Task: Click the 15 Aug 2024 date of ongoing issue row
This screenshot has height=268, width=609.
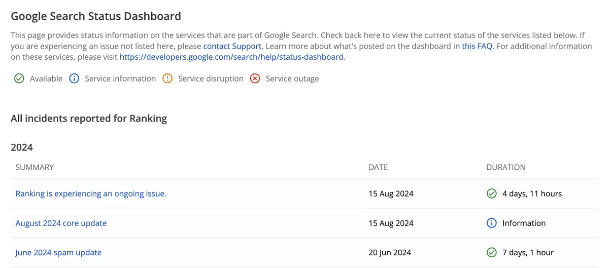Action: [391, 194]
